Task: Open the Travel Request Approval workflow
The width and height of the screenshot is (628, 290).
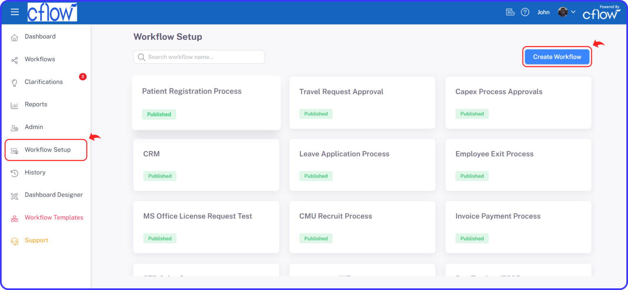Action: [341, 91]
